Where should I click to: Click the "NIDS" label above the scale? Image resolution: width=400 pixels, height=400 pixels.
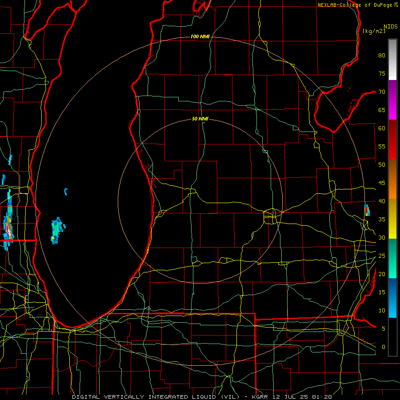click(x=390, y=27)
